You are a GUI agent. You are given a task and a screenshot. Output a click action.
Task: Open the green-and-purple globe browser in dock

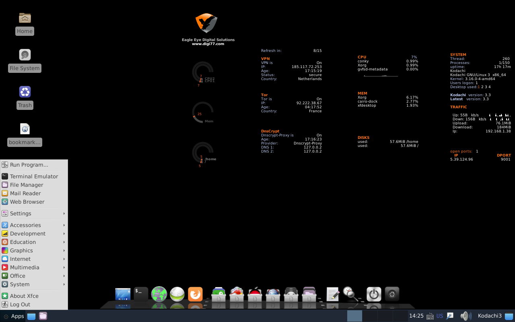click(x=159, y=294)
